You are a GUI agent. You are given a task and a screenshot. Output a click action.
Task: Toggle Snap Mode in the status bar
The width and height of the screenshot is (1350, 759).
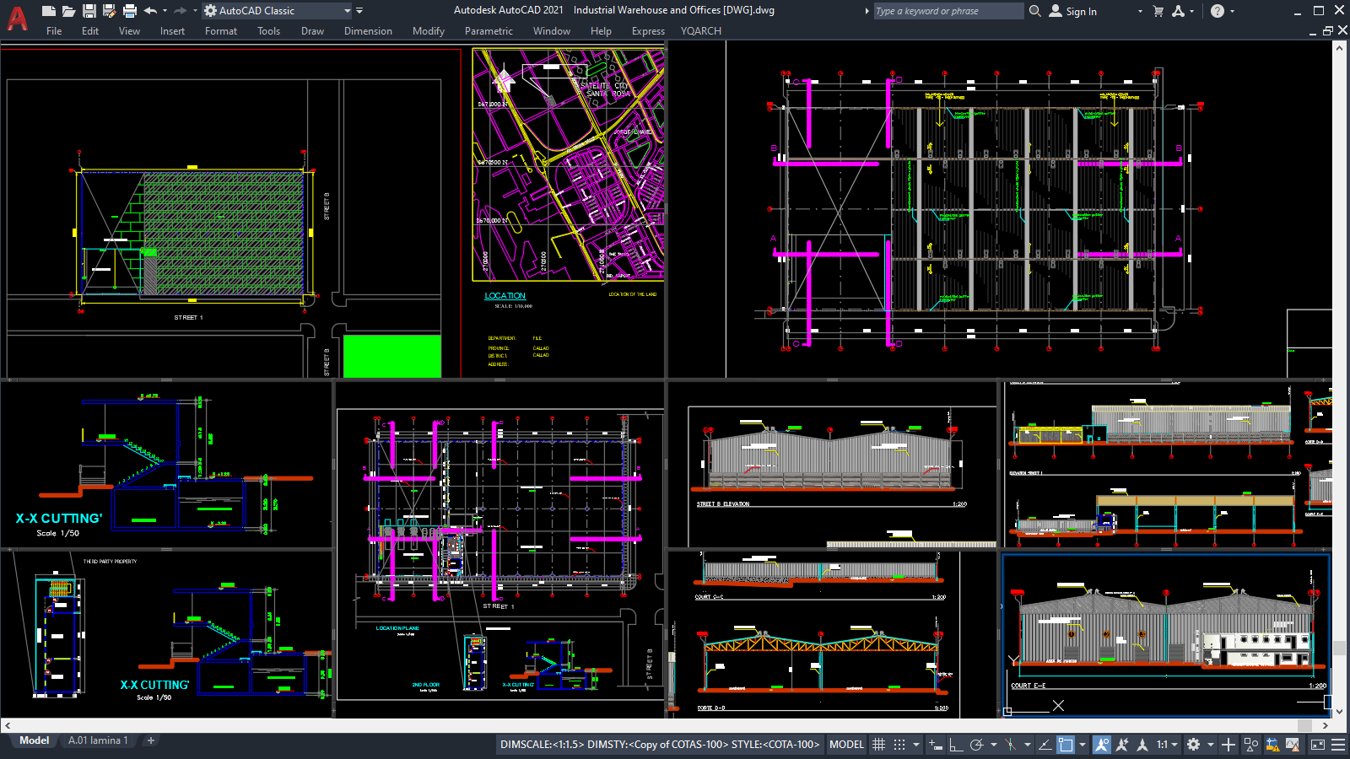(899, 745)
